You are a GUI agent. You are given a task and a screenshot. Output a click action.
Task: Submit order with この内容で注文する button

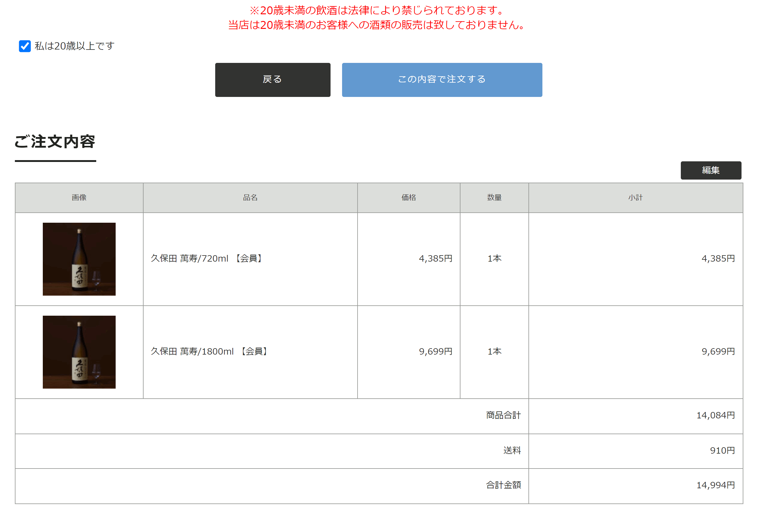442,80
